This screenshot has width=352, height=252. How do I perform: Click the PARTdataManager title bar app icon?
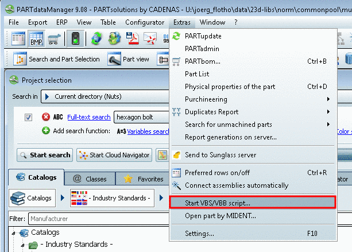point(10,9)
